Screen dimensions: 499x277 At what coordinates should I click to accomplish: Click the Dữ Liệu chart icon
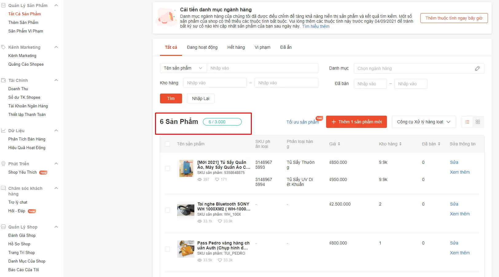(3, 131)
